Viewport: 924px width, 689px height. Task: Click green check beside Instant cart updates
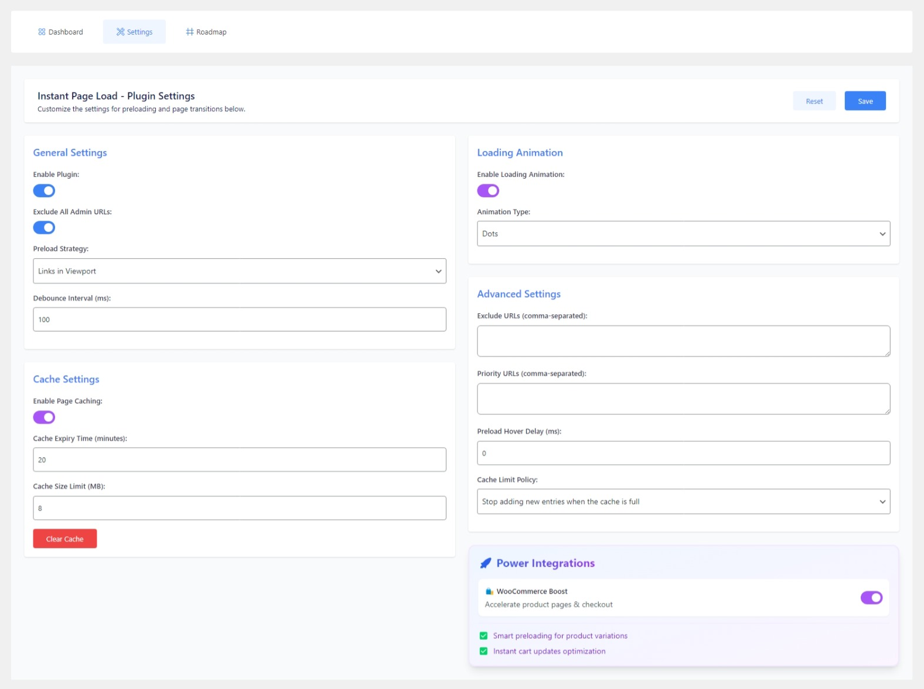coord(483,651)
